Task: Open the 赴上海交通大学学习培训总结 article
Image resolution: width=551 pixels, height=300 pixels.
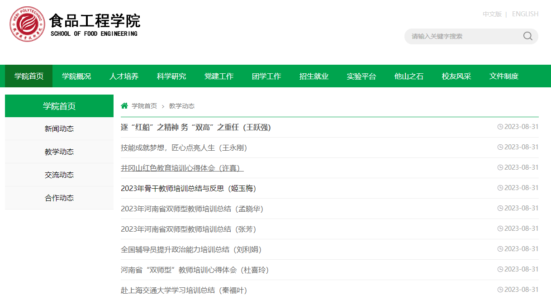Action: 184,290
